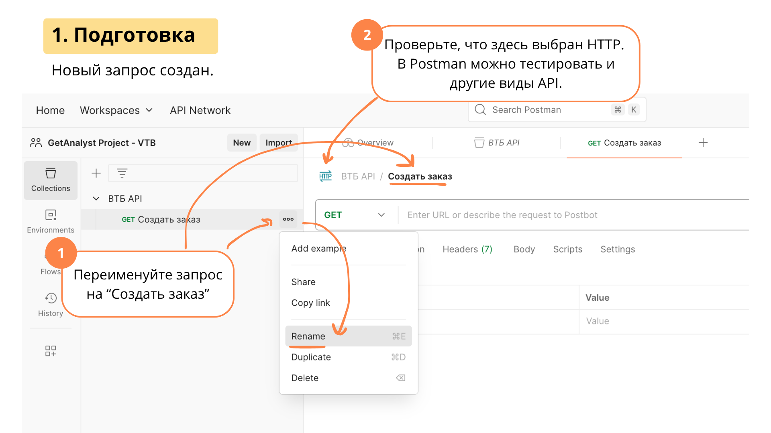Open the Body tab
Screen dimensions: 771x433
524,249
